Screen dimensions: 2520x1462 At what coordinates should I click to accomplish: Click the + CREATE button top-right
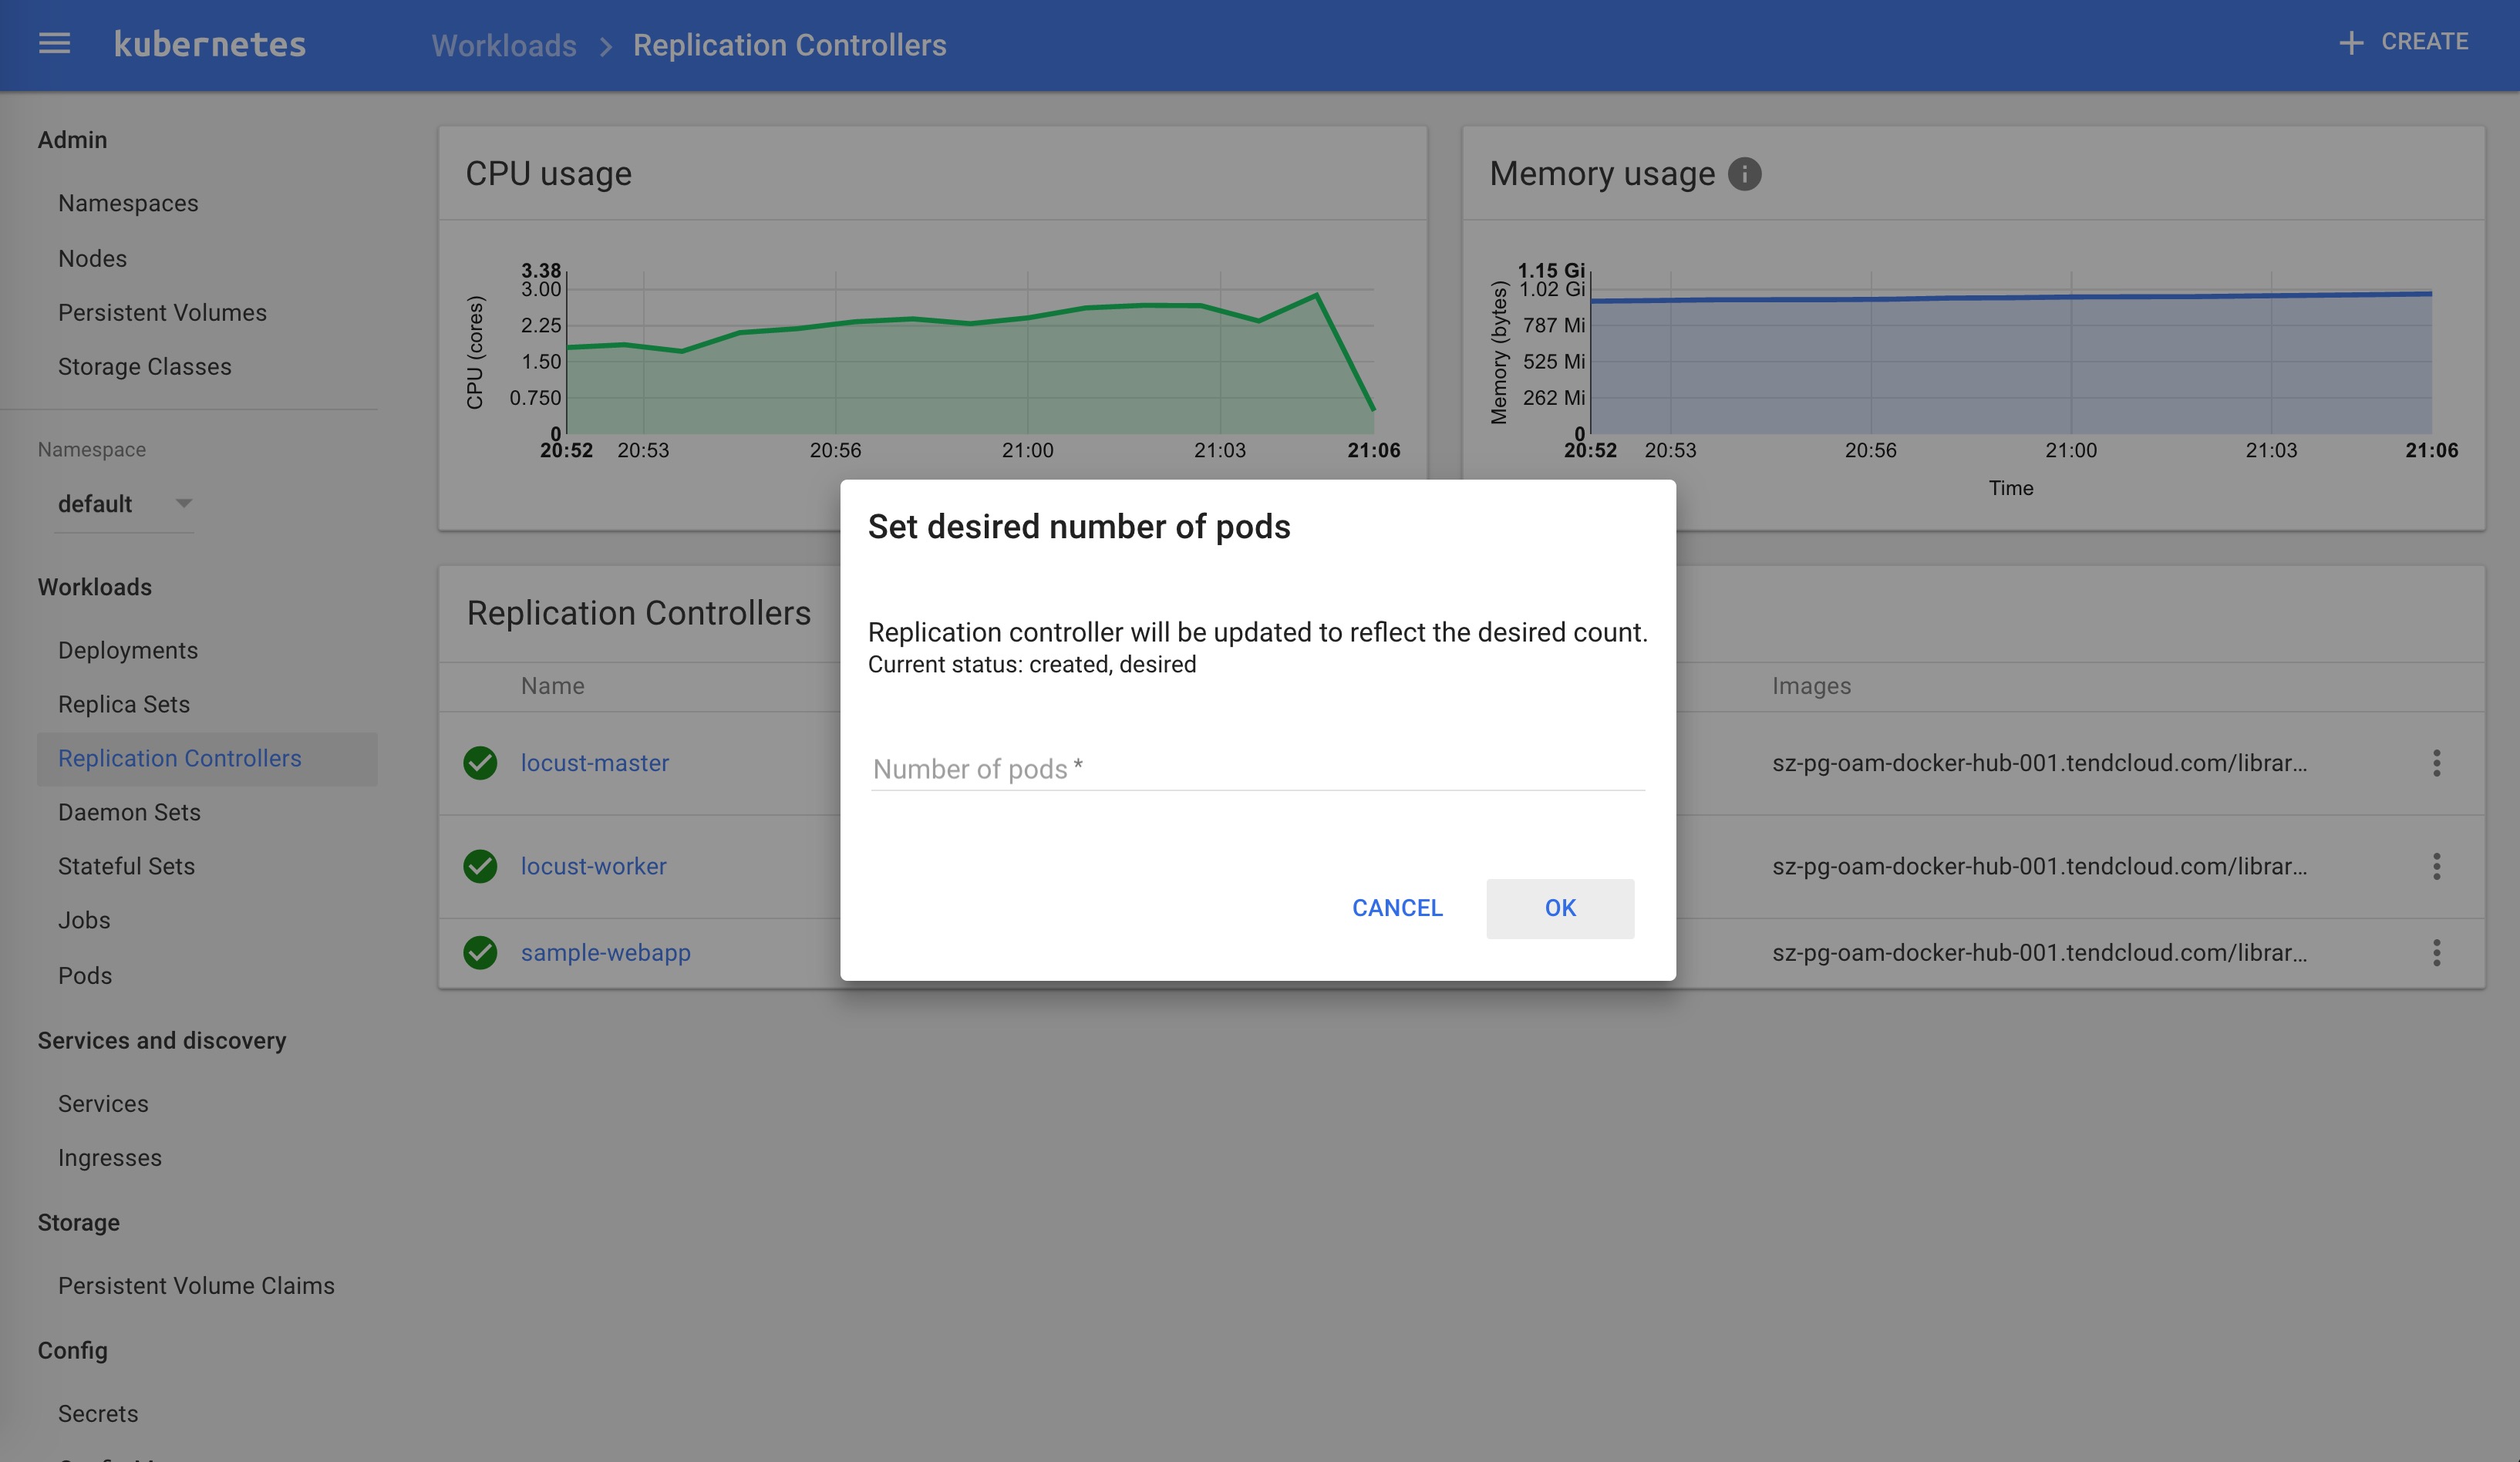click(x=2405, y=43)
